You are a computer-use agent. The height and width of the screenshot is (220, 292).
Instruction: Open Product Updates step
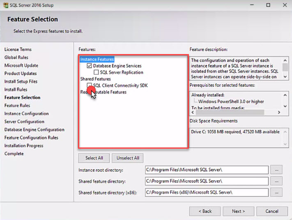21,73
